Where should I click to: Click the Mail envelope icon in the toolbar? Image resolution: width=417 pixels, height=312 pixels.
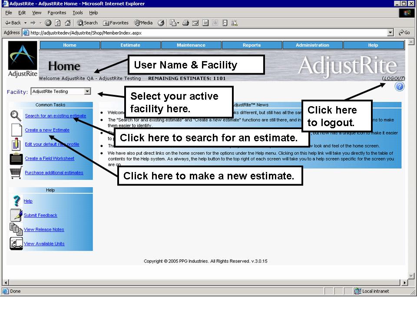(x=173, y=23)
